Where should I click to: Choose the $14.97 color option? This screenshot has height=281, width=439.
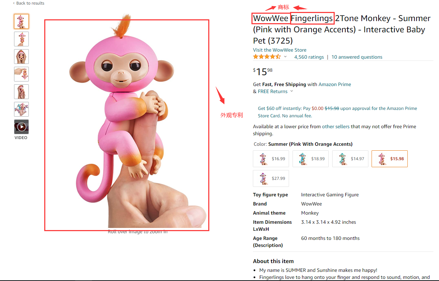tap(350, 159)
